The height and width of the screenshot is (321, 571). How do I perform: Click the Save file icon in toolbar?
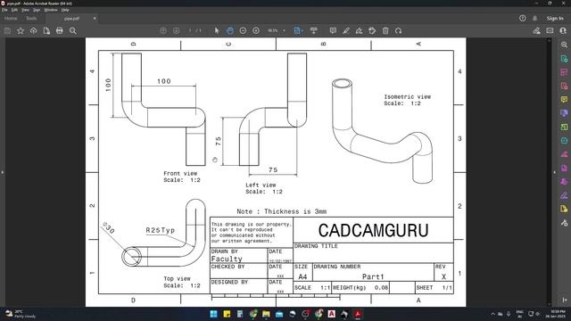[7, 31]
